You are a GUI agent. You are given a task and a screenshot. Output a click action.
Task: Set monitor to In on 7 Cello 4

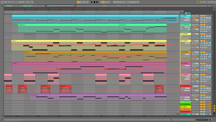(192, 79)
